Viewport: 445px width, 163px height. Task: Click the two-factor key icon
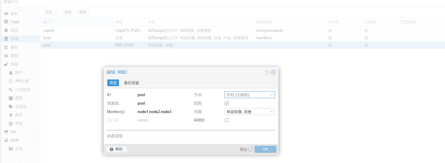(x=11, y=90)
